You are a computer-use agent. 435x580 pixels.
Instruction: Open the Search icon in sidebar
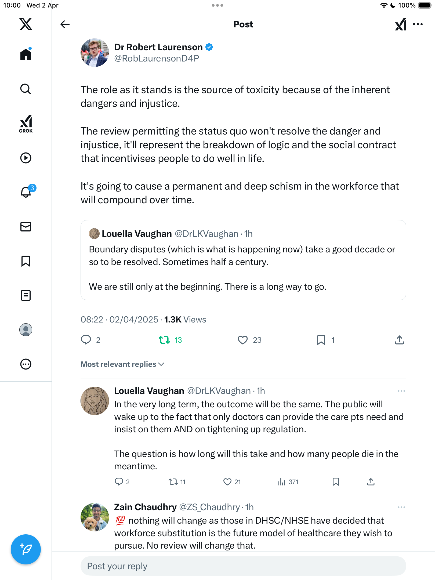click(26, 89)
